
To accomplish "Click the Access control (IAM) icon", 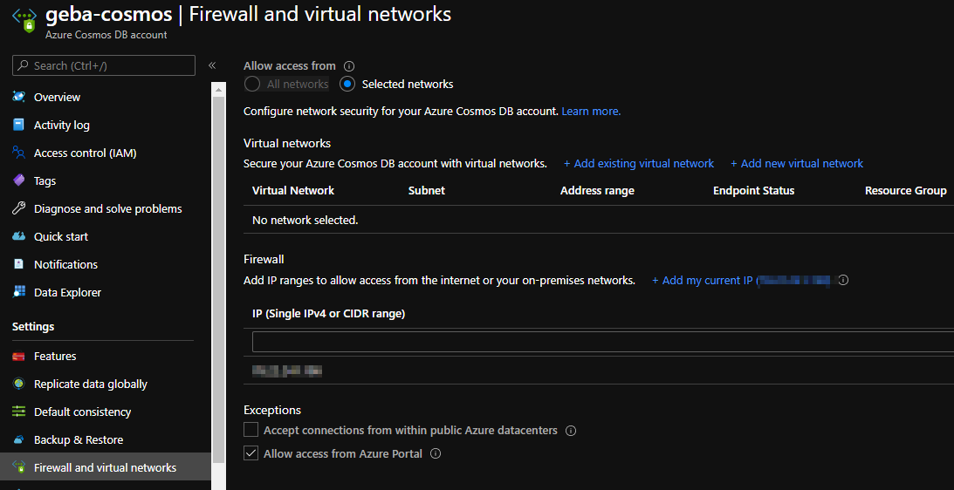I will coord(18,153).
